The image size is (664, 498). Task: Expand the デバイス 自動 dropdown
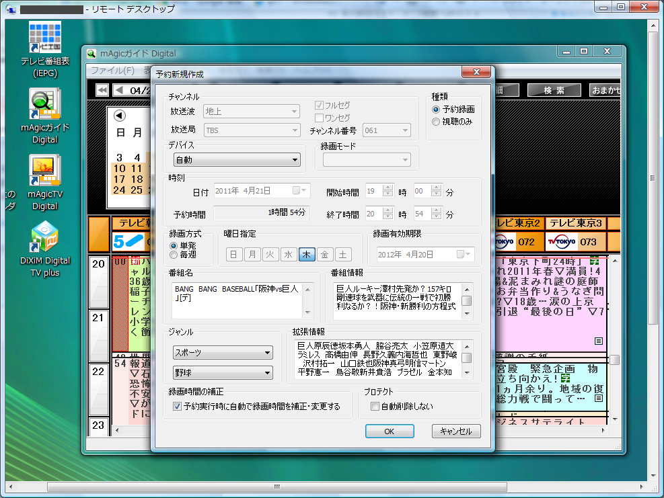click(x=236, y=160)
